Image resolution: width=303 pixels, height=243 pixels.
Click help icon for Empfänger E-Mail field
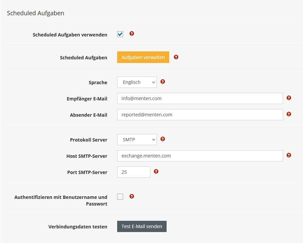tap(289, 98)
